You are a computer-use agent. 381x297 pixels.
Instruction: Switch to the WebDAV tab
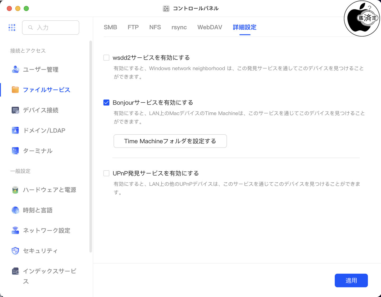[x=210, y=27]
